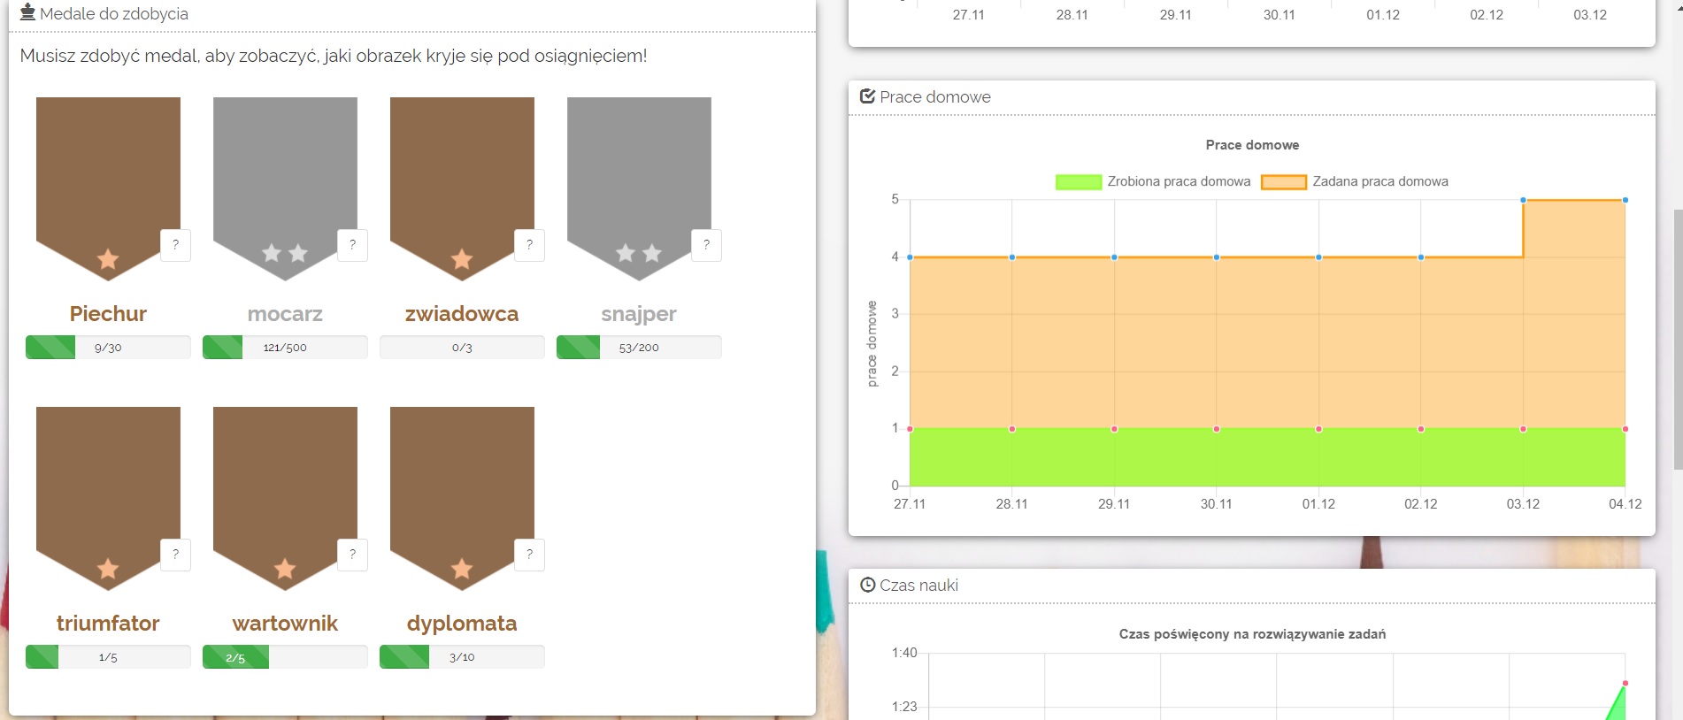Click the wartownik 2/5 progress bar
This screenshot has height=720, width=1683.
tap(285, 657)
